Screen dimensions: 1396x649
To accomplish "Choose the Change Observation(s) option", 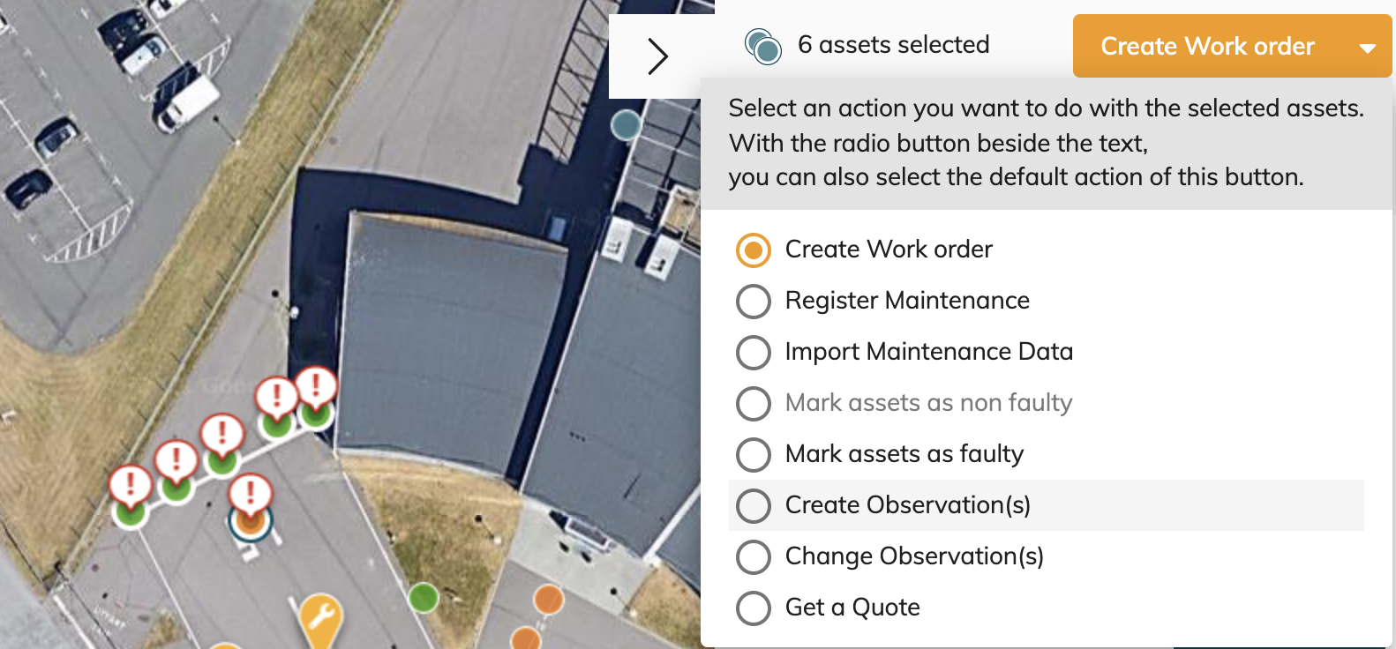I will (x=914, y=556).
